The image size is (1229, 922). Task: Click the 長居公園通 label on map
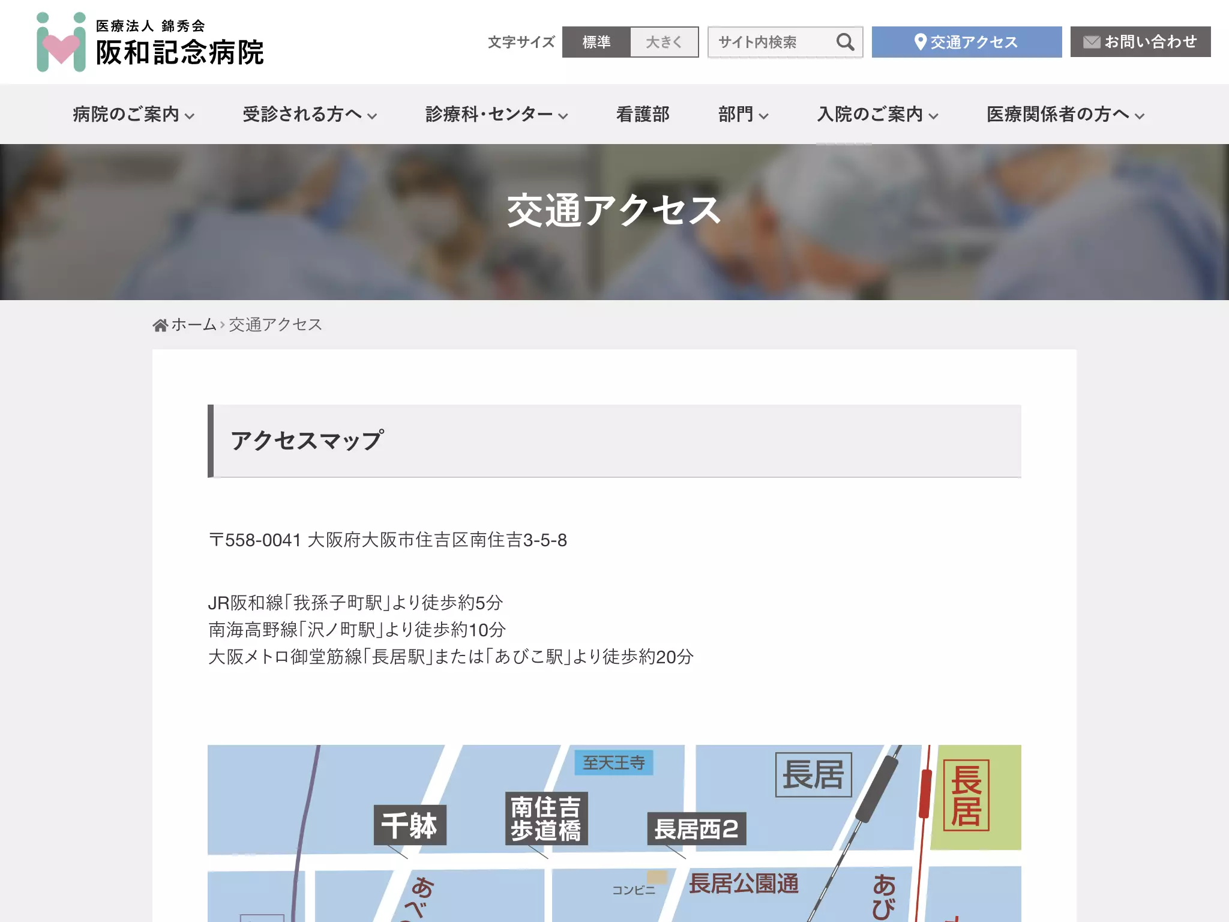(744, 884)
